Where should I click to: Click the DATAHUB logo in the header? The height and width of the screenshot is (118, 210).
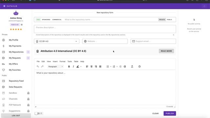(10, 6)
